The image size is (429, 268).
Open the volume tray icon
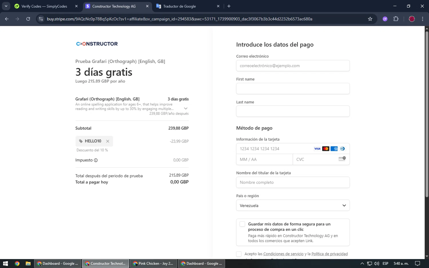tap(377, 263)
